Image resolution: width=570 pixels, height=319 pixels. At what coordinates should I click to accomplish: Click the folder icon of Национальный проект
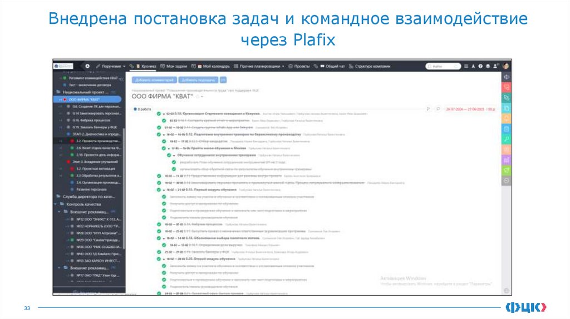(x=58, y=92)
